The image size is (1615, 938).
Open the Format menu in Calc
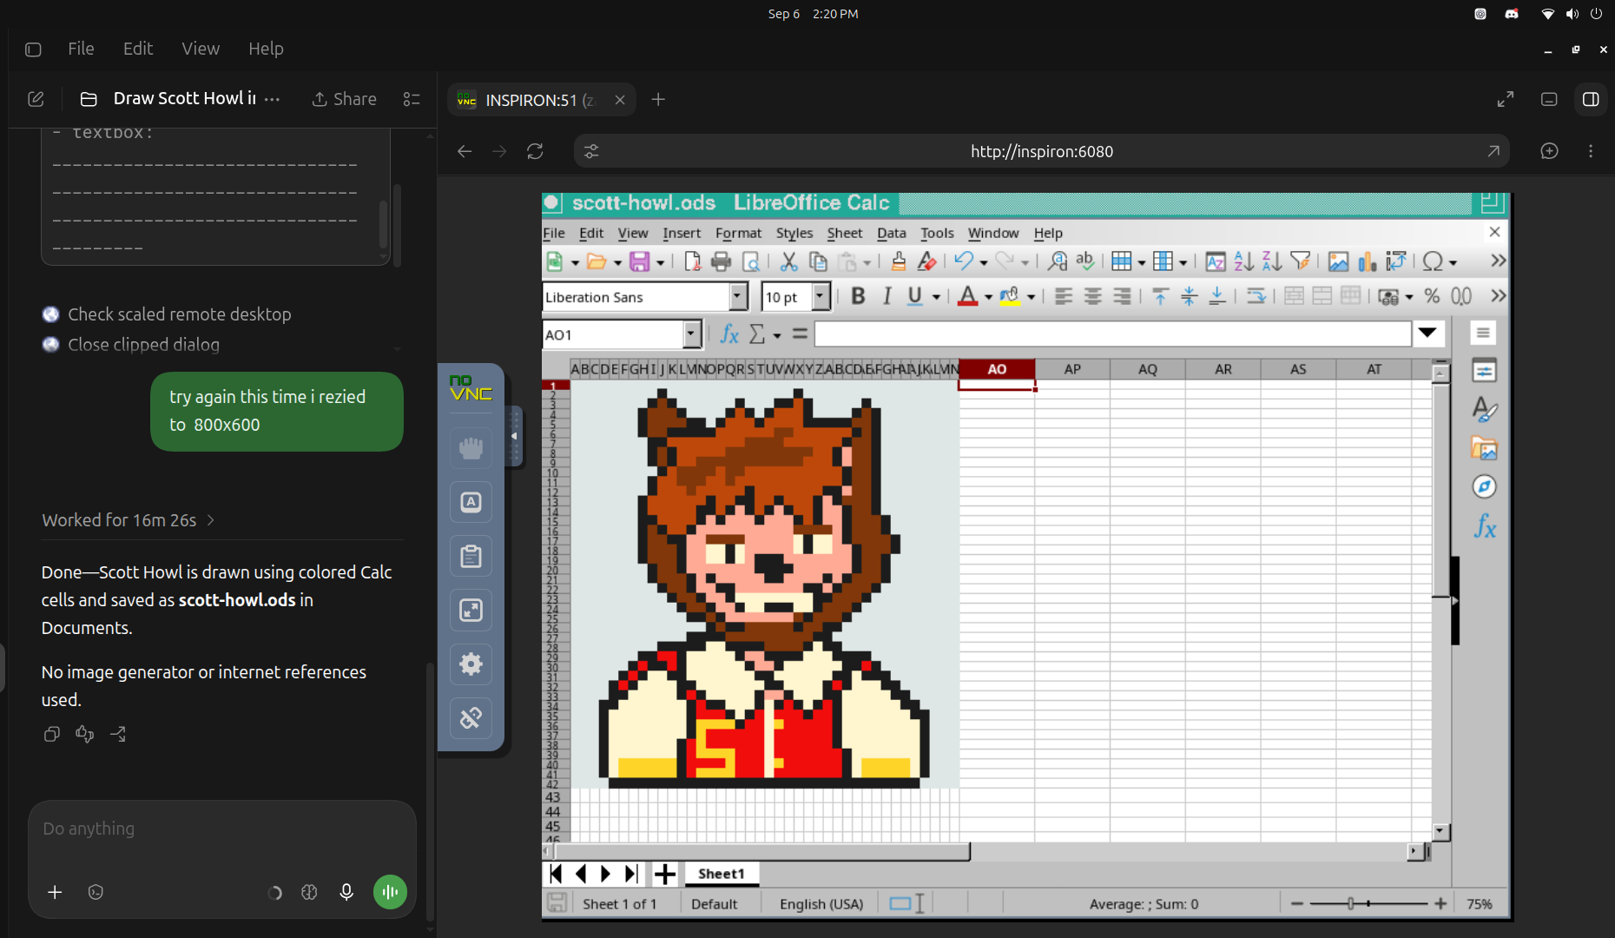tap(738, 233)
